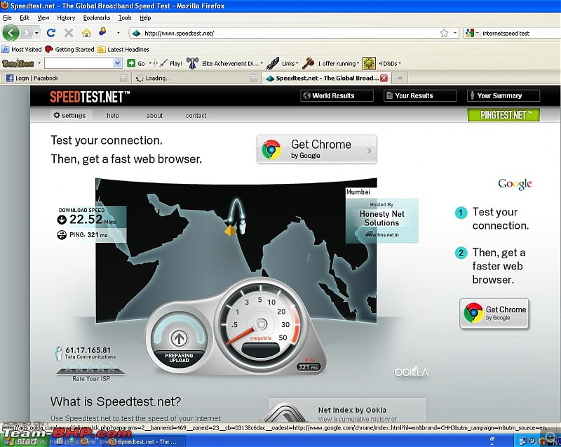Switch to the Loading tab
This screenshot has width=561, height=447.
pyautogui.click(x=196, y=78)
